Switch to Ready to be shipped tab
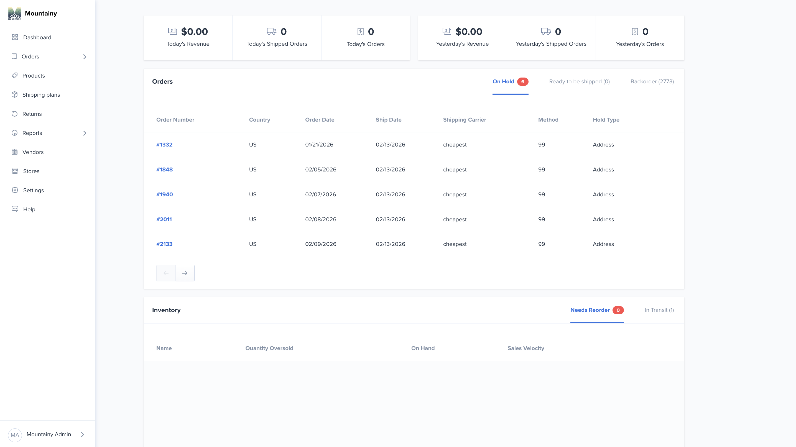Image resolution: width=796 pixels, height=447 pixels. (579, 81)
